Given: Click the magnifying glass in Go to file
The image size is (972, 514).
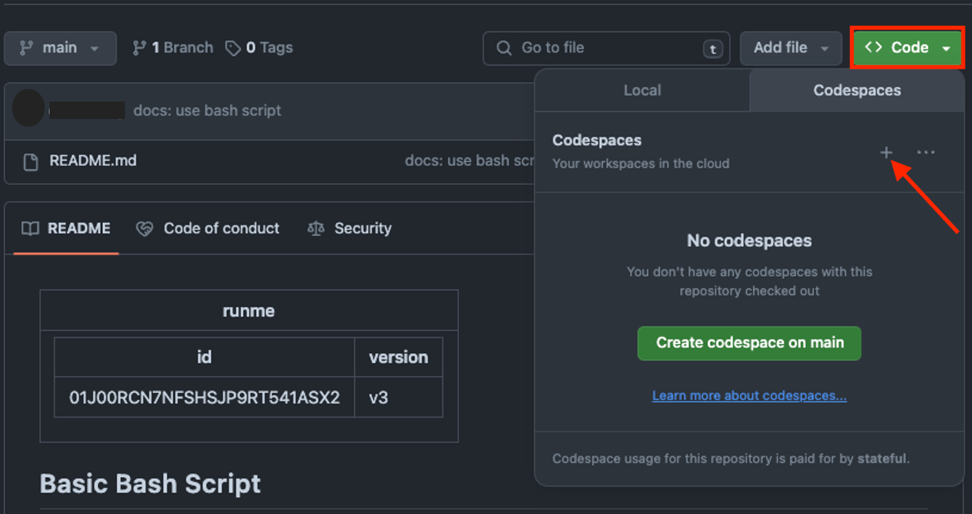Looking at the screenshot, I should tap(503, 48).
